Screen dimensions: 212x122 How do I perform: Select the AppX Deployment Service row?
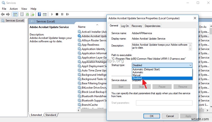click(92, 66)
